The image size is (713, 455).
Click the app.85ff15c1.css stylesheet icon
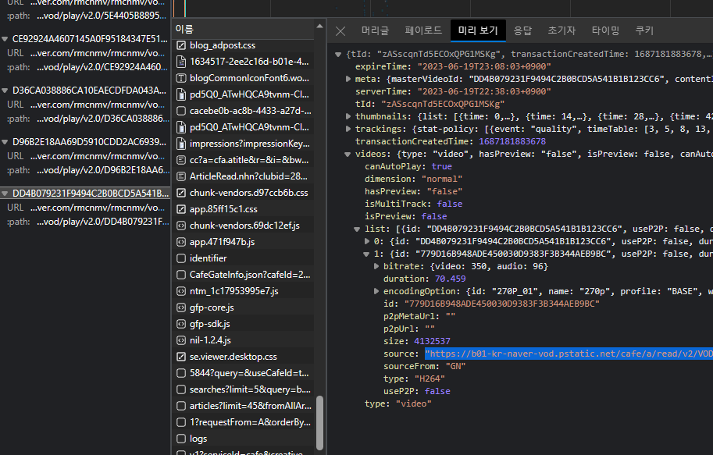click(181, 209)
